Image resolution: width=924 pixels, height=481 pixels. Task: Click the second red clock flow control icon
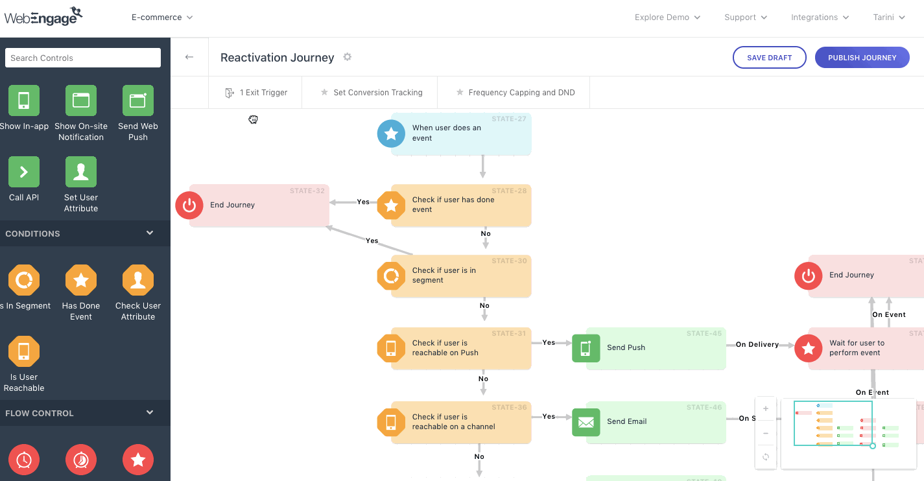tap(81, 460)
